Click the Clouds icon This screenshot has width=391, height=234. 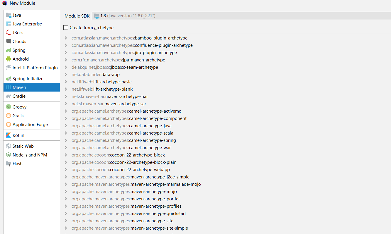click(9, 42)
